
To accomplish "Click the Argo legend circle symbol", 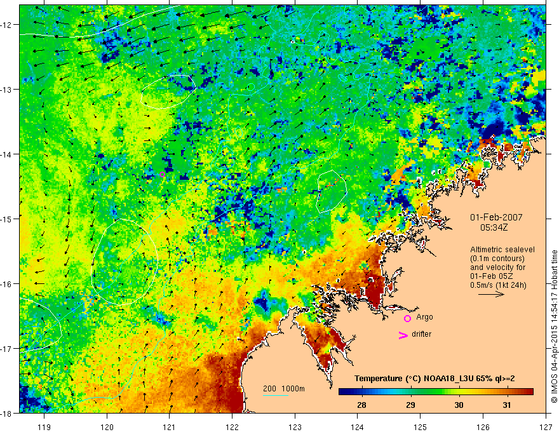I will tap(407, 318).
